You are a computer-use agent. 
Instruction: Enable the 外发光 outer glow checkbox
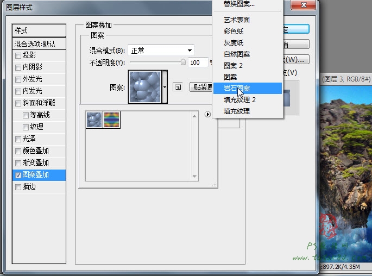18,79
